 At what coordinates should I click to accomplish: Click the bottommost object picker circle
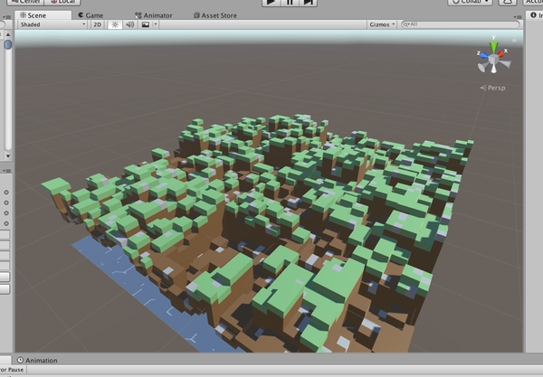pos(6,223)
